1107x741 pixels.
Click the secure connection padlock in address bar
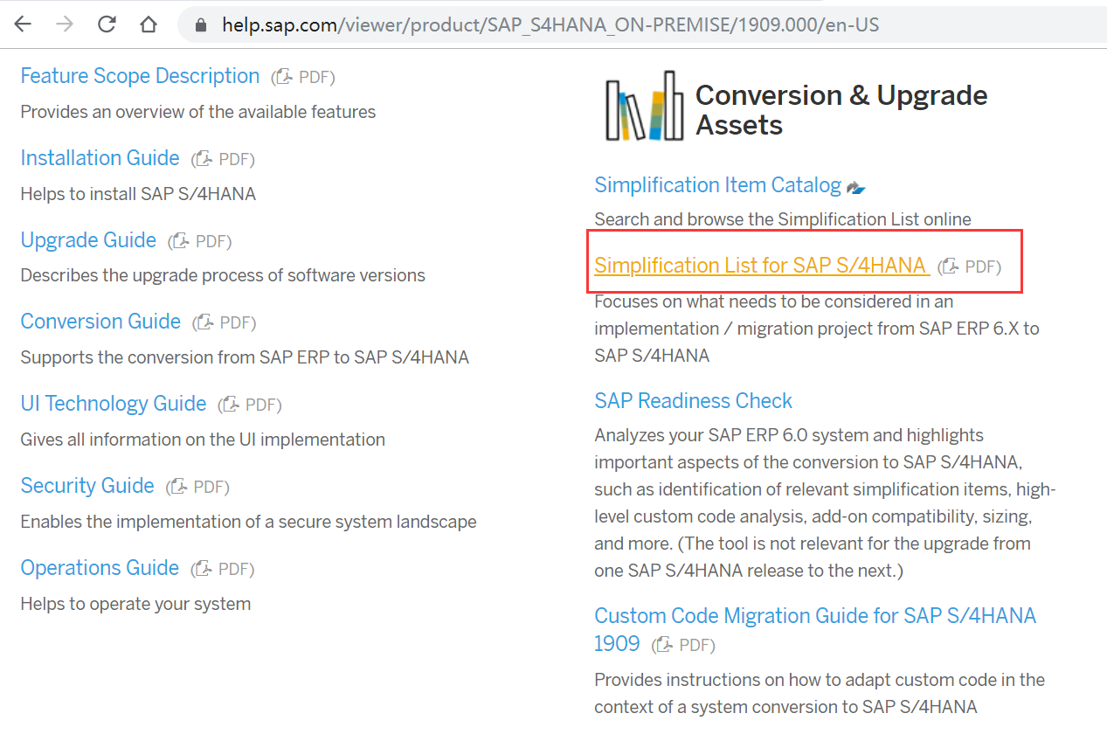(201, 25)
